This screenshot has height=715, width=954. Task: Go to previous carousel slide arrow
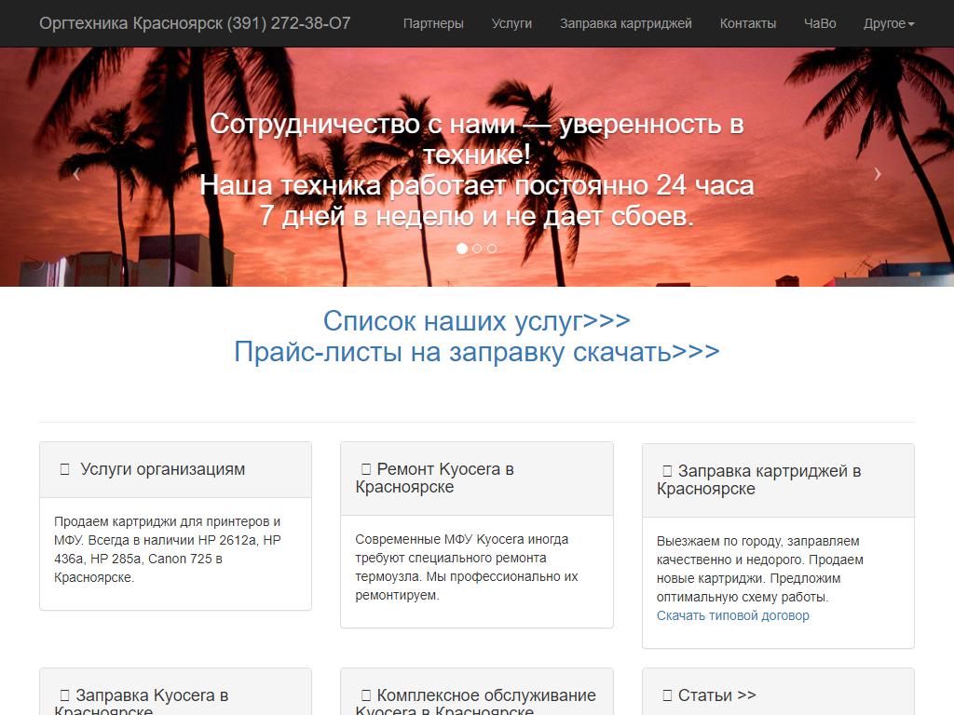click(76, 173)
